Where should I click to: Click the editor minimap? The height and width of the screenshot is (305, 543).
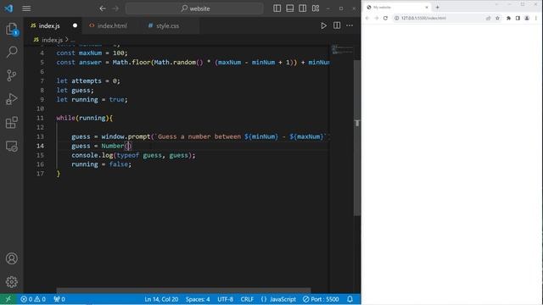[x=342, y=50]
